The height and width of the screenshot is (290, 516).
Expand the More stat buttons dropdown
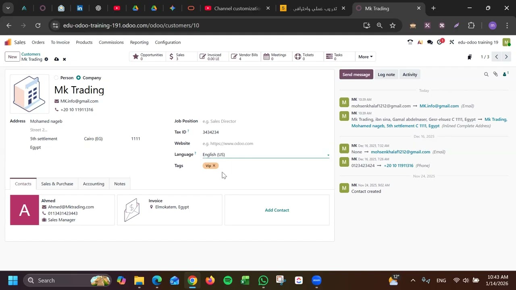point(366,57)
